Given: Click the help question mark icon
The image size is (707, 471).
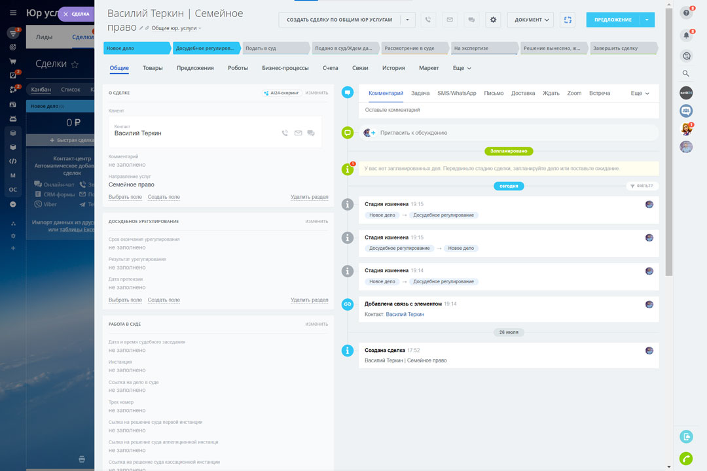Looking at the screenshot, I should pyautogui.click(x=686, y=12).
